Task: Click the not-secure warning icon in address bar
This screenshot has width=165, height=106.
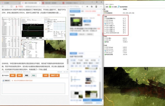Action: tap(16, 7)
